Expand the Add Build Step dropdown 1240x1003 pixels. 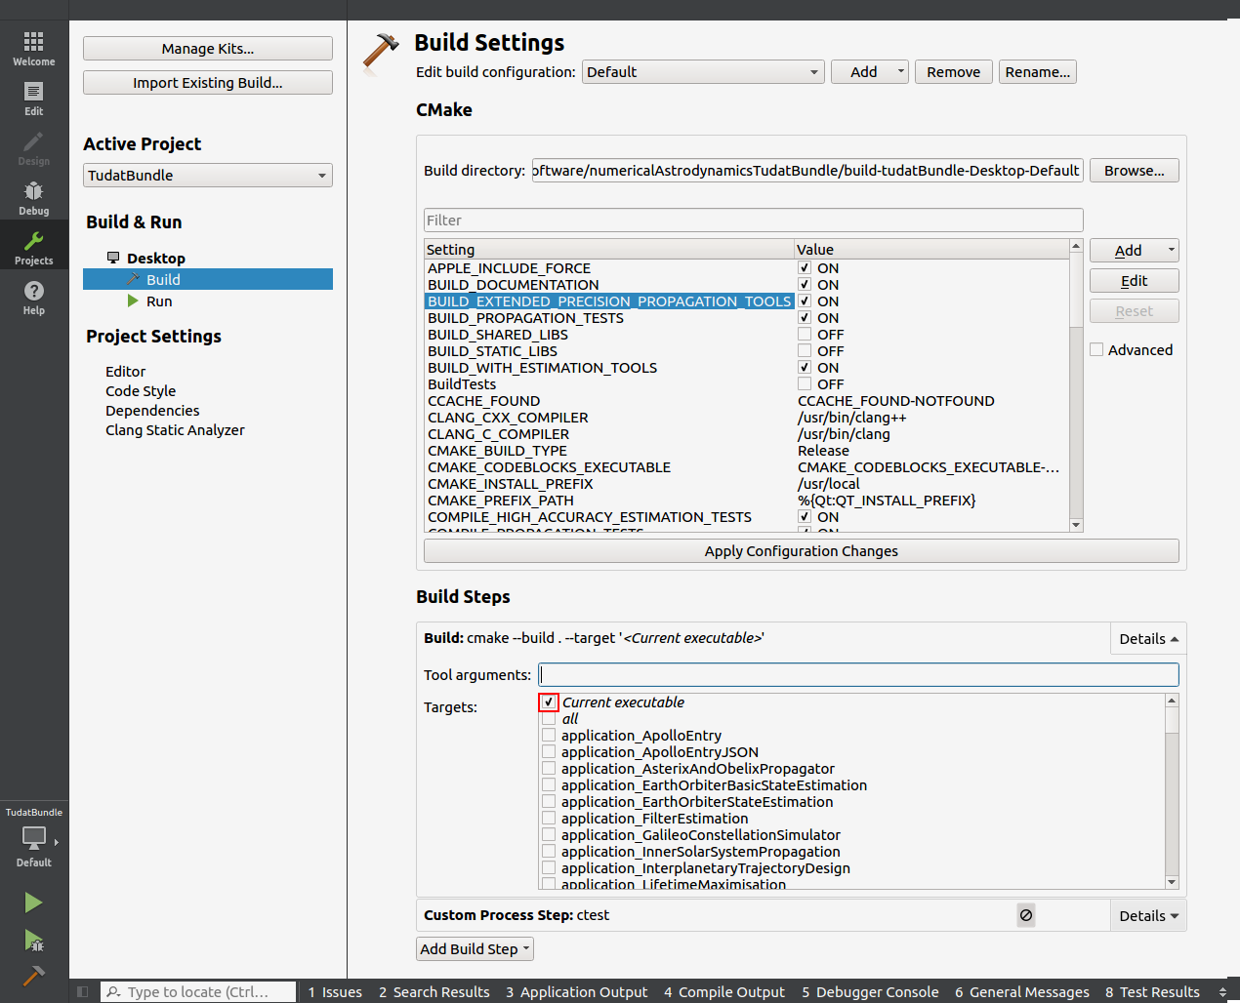[x=475, y=949]
